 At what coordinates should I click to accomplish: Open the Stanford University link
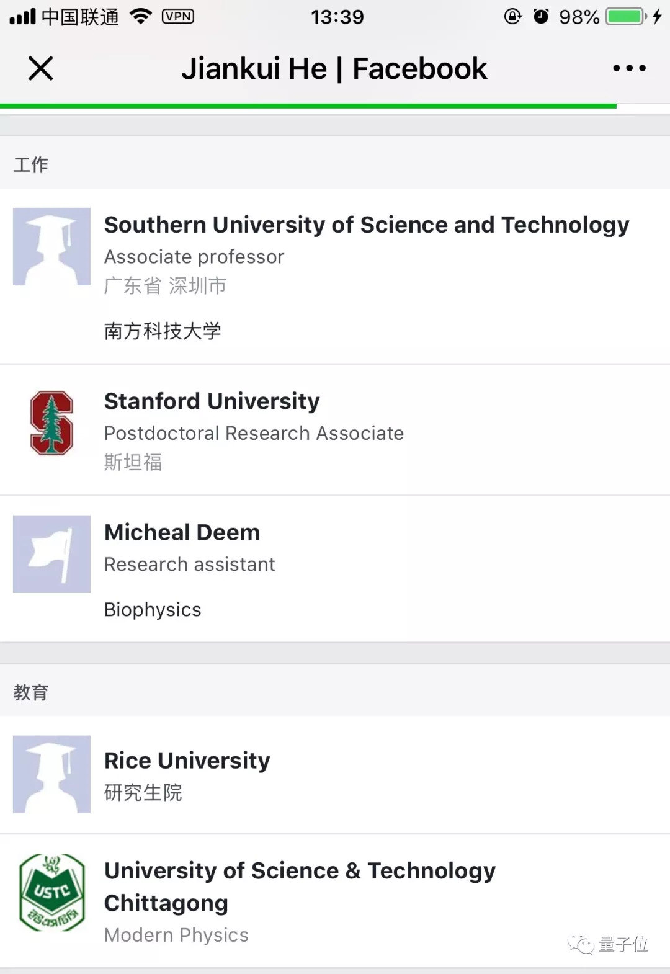point(212,401)
